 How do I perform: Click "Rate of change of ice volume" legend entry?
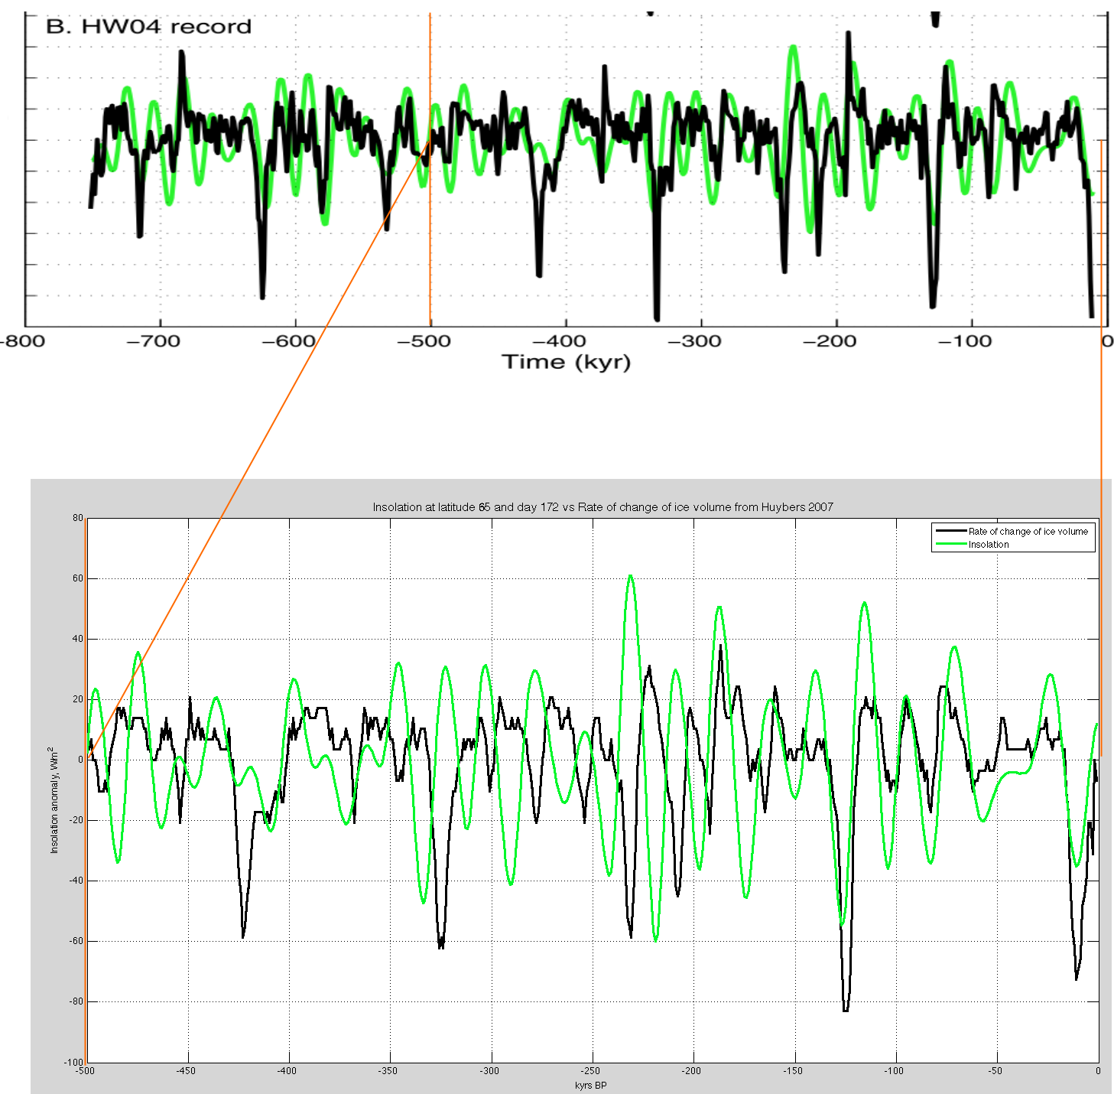click(x=1028, y=531)
